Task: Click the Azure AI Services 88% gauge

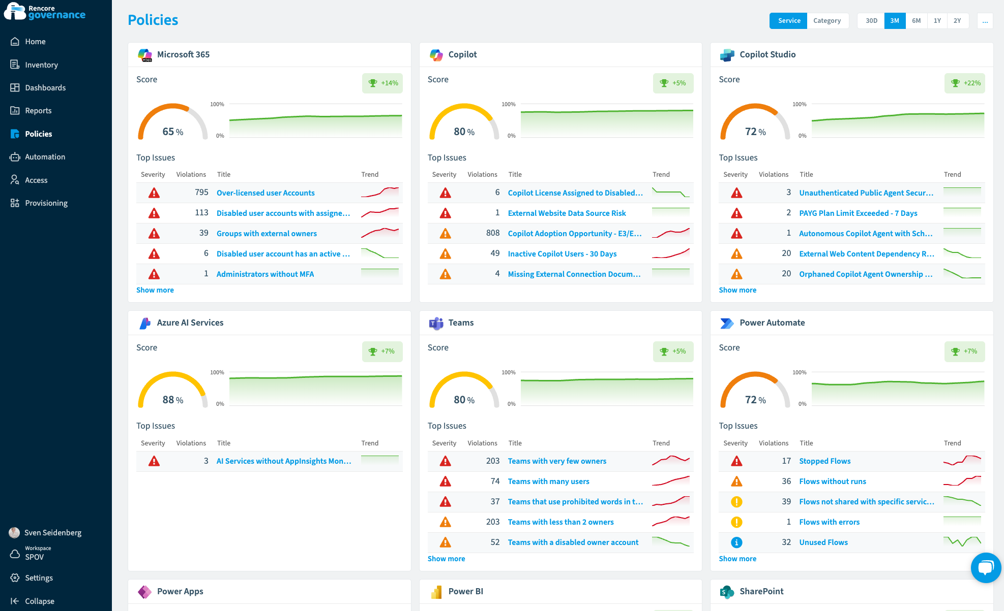Action: point(173,390)
